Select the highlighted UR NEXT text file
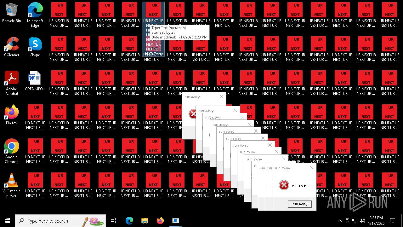 153,29
